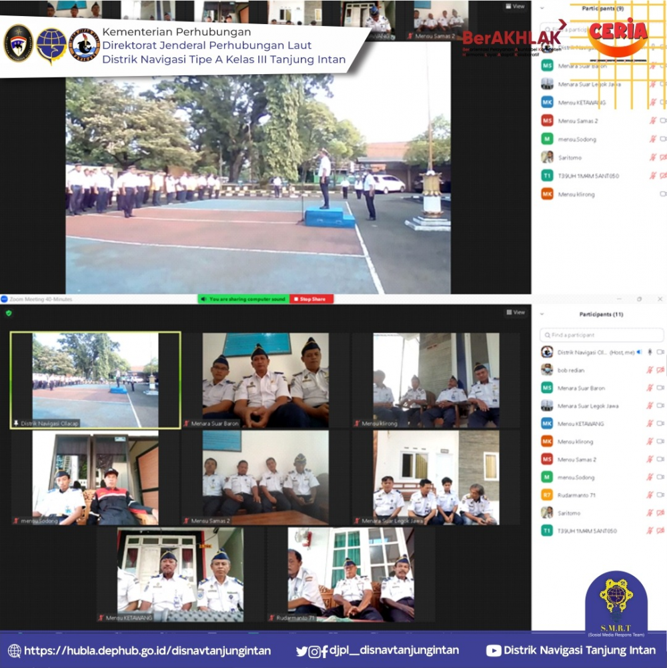
Task: Click the YouTube icon in the footer
Action: (494, 651)
